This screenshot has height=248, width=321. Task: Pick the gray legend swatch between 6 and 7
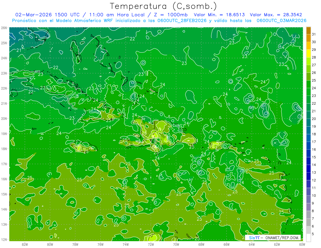pos(308,222)
